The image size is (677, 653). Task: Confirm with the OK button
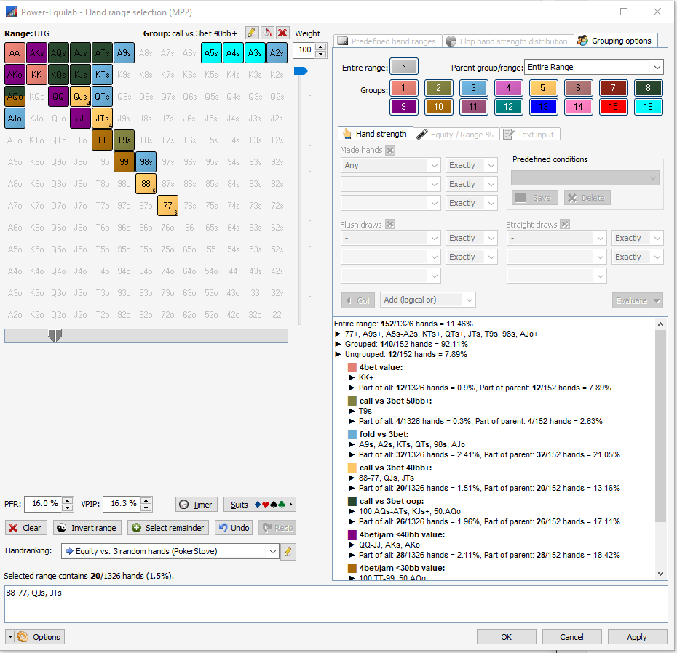(506, 636)
